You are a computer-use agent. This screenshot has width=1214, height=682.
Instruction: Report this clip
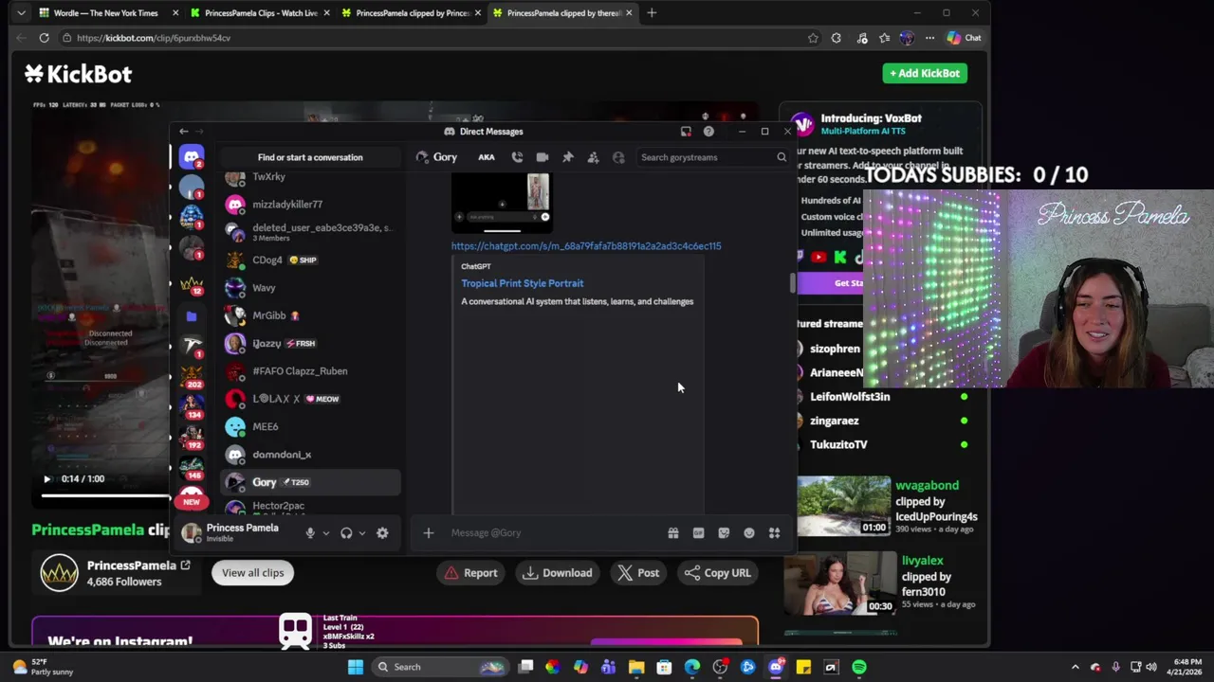pos(471,572)
